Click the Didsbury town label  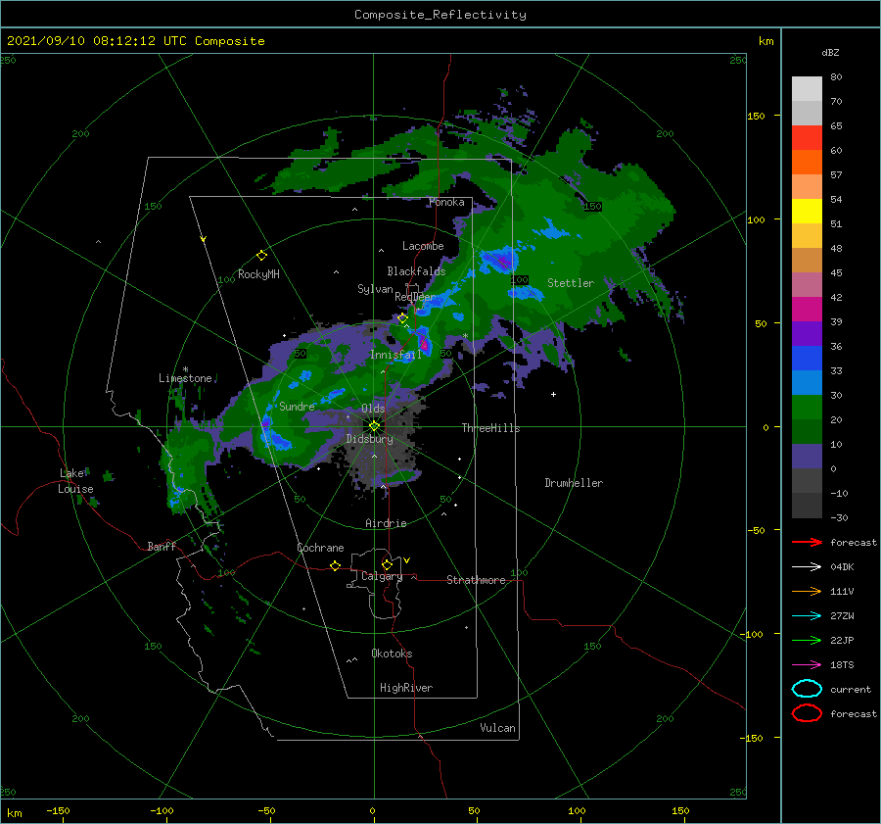pyautogui.click(x=370, y=439)
